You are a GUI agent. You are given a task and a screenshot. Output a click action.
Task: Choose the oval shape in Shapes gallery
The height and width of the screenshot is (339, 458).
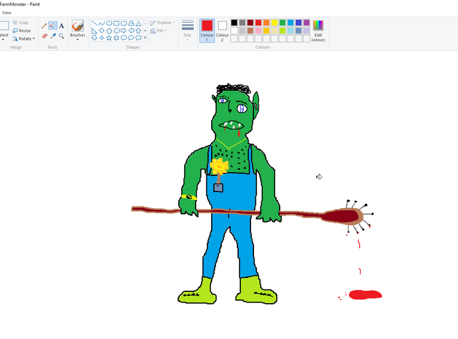[x=109, y=23]
